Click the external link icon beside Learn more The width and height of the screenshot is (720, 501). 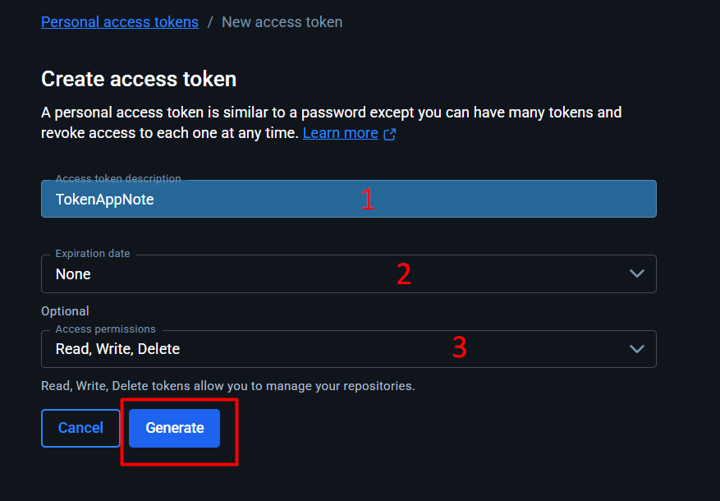click(x=390, y=134)
